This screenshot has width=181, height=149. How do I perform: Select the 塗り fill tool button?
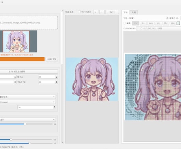[159, 23]
